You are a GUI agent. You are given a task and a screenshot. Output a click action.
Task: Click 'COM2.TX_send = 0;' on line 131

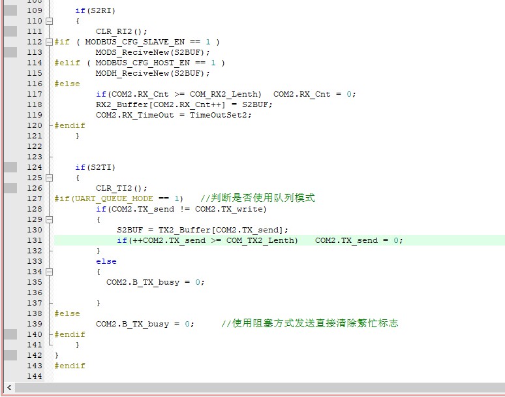[359, 240]
